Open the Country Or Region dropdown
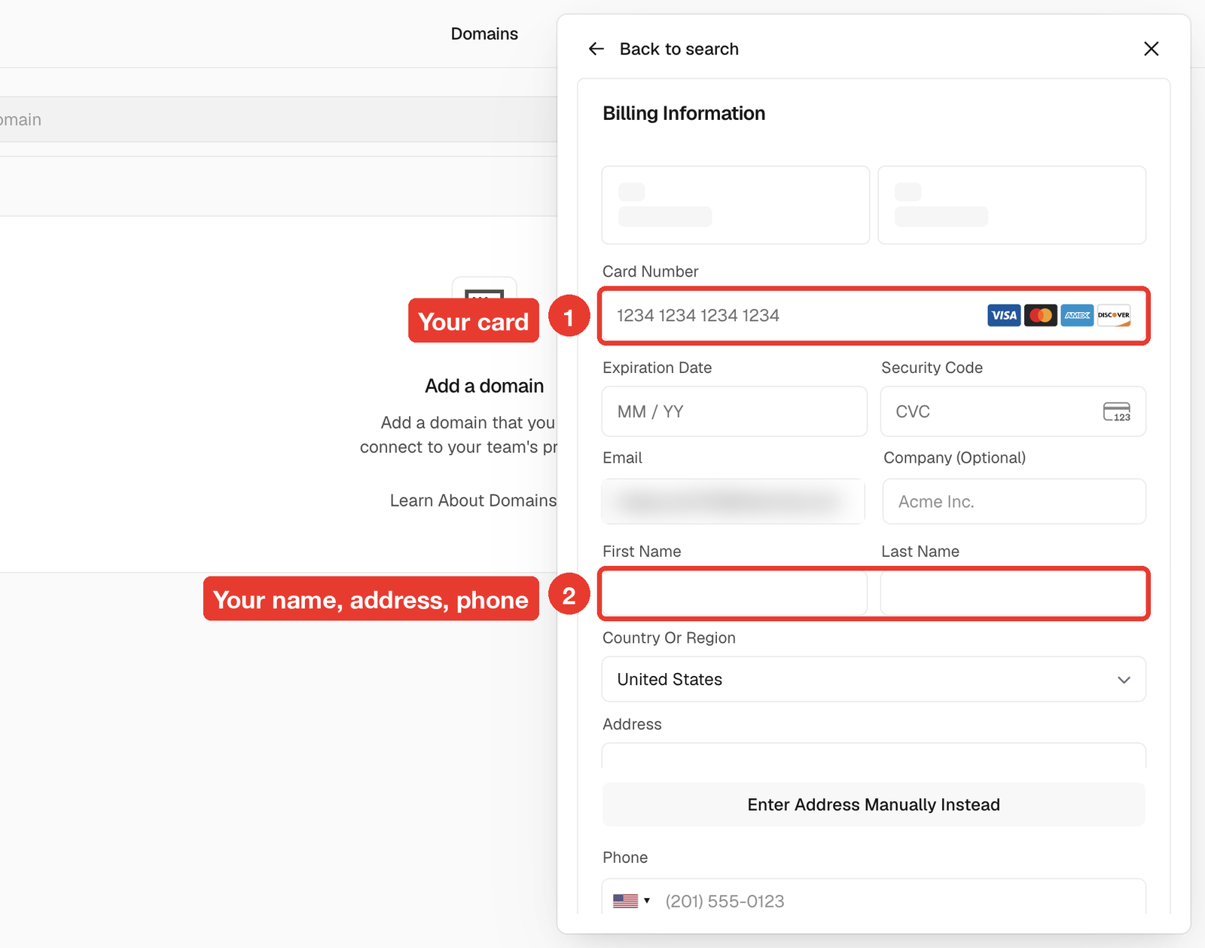 click(x=874, y=679)
